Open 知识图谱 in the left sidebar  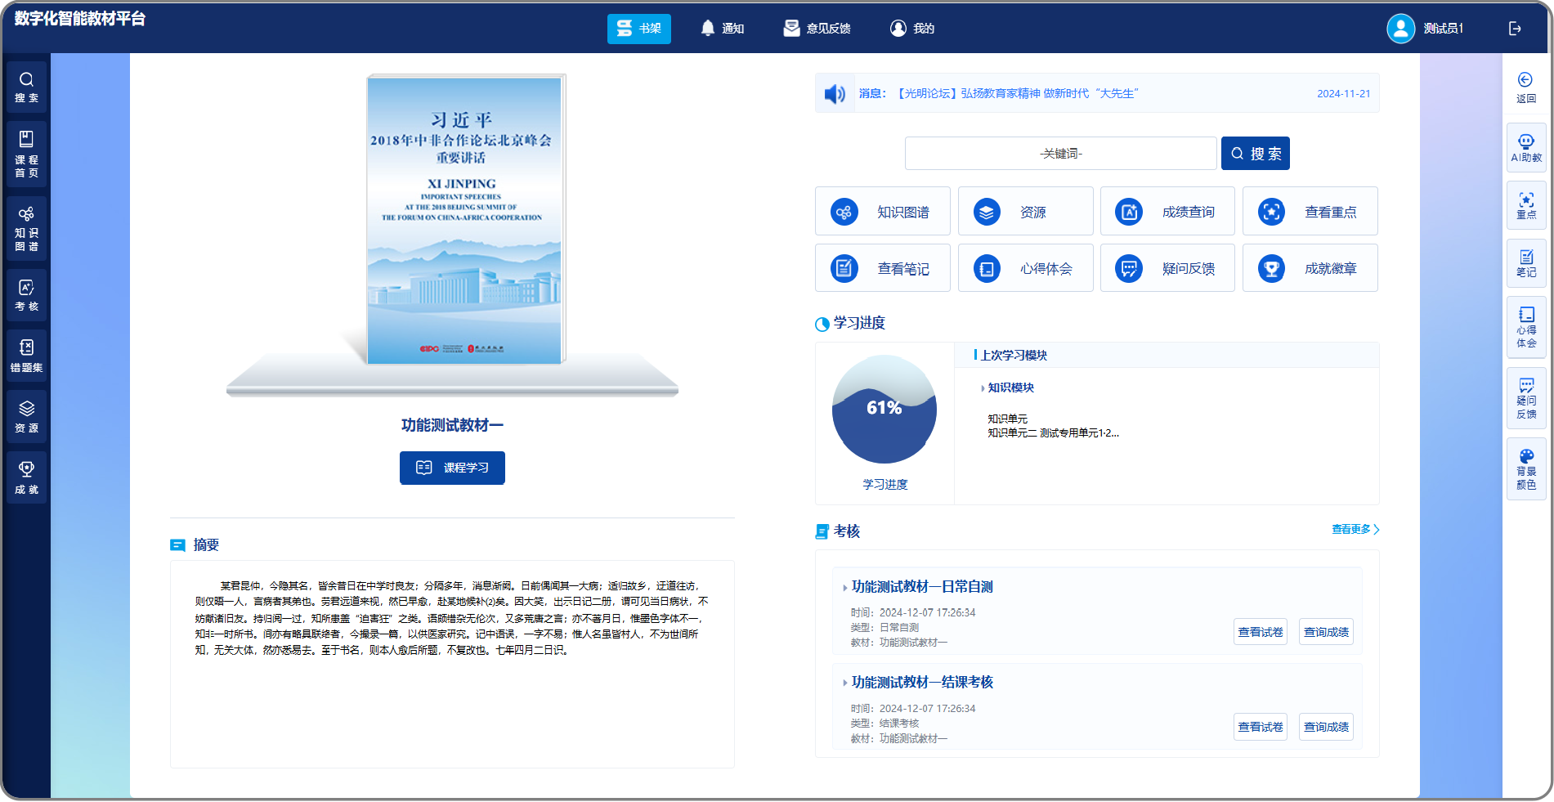tap(26, 228)
